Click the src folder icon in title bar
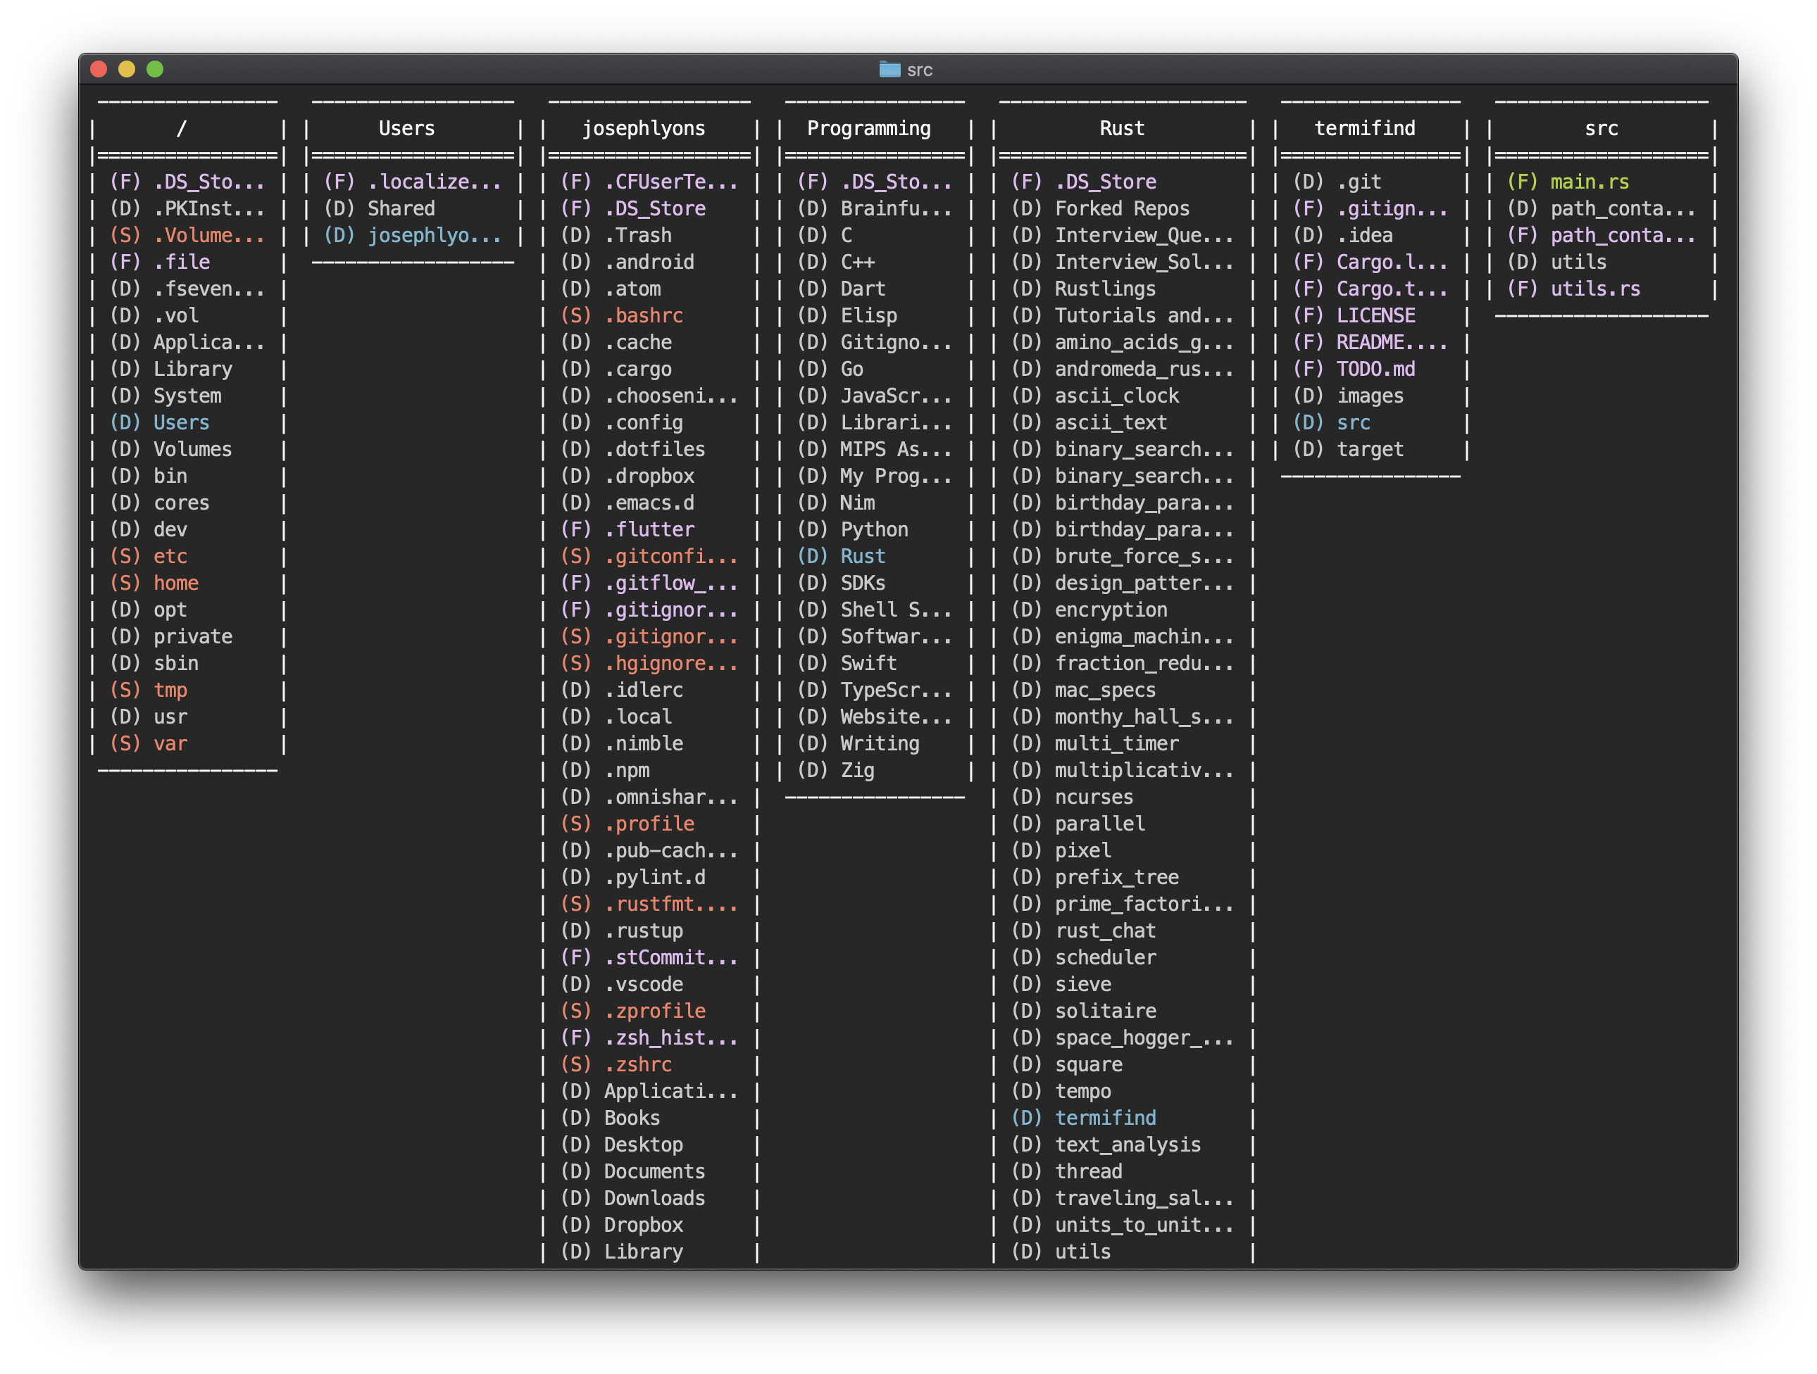 [x=889, y=70]
